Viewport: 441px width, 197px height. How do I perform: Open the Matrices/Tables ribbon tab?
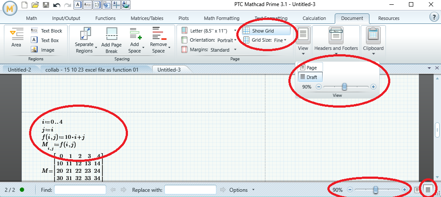click(147, 18)
